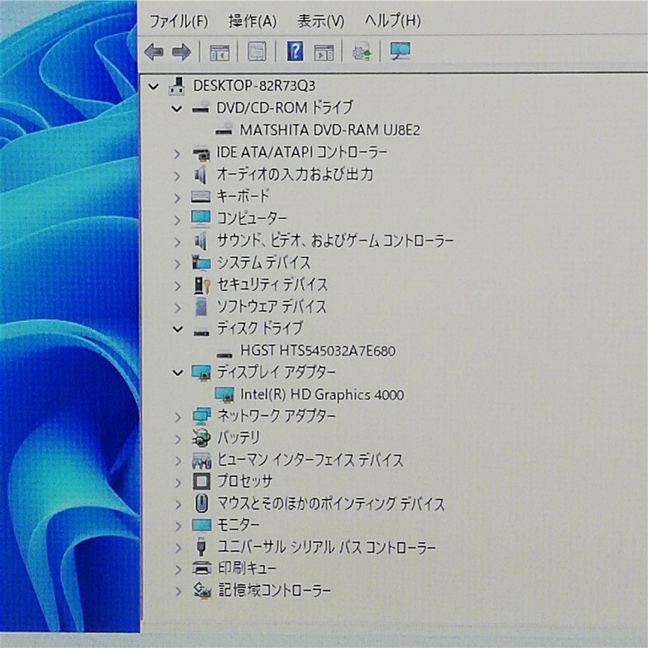
Task: Click the Forward arrow toolbar icon
Action: point(181,52)
